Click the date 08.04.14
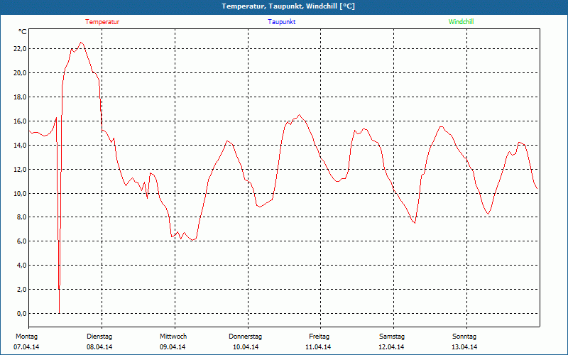Image resolution: width=568 pixels, height=355 pixels. 99,347
